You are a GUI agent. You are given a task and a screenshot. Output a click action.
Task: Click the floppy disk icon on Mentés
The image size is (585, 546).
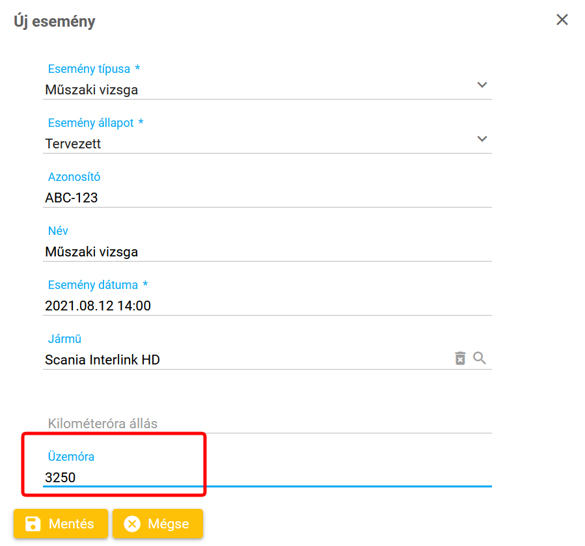pyautogui.click(x=33, y=524)
